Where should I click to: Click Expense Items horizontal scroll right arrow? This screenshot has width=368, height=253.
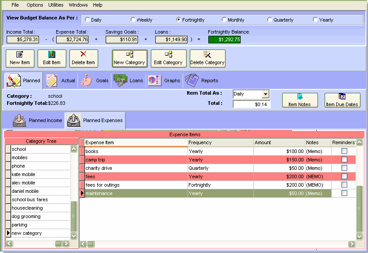click(x=352, y=244)
